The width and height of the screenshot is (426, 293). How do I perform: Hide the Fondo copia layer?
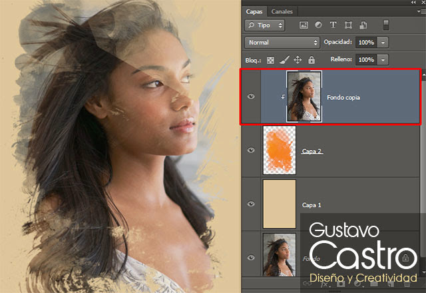click(x=251, y=97)
